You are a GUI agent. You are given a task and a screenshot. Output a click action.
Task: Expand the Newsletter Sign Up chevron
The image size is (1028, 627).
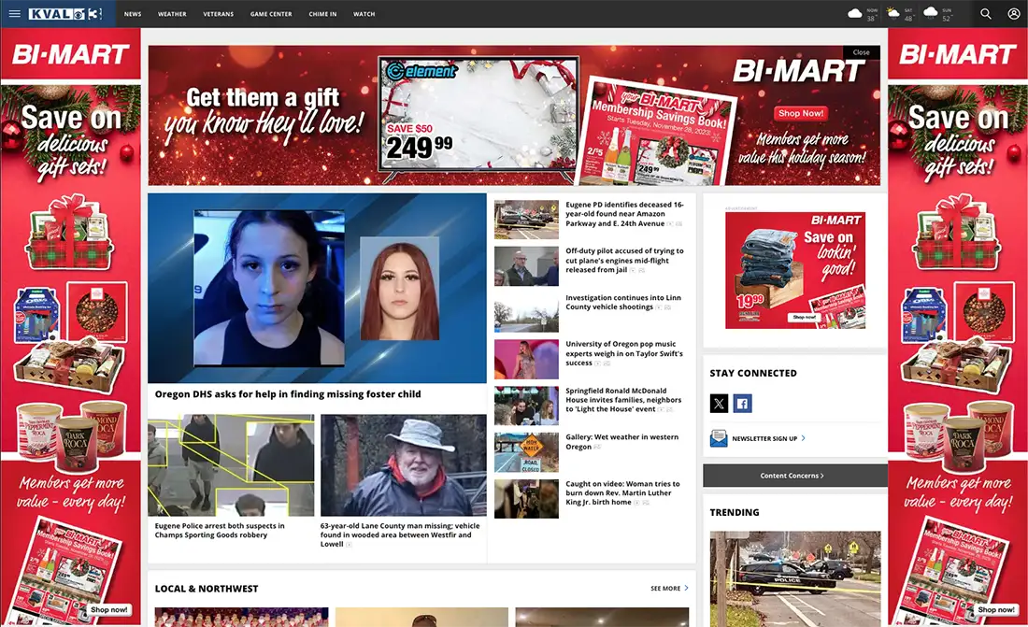(x=803, y=438)
